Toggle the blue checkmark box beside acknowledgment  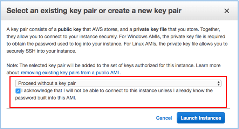coord(18,91)
